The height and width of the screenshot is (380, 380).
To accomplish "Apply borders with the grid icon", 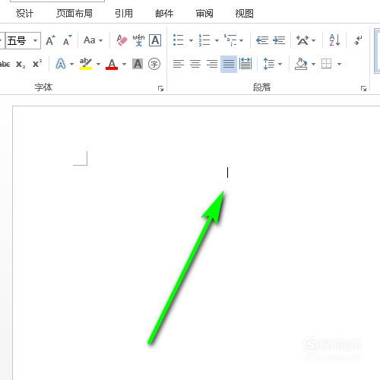I will pos(326,64).
